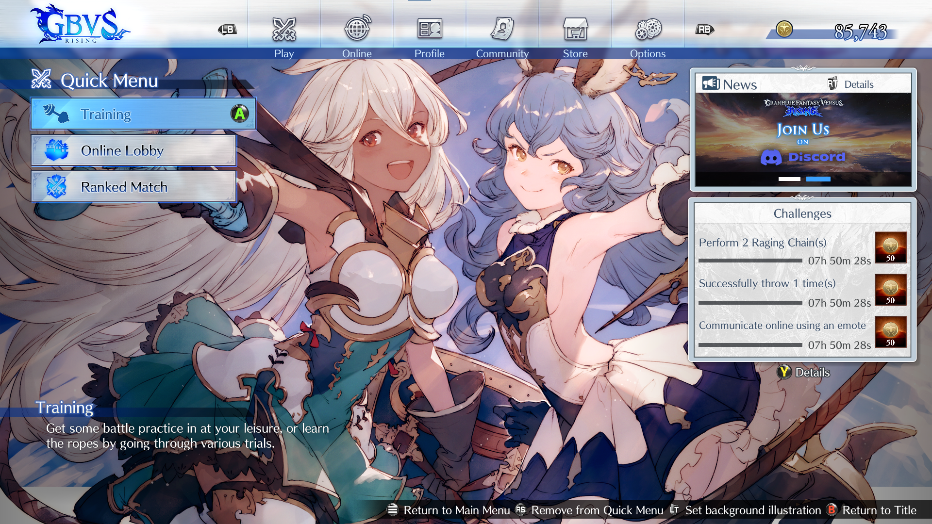Switch to the Play tab label
This screenshot has width=932, height=524.
(284, 53)
